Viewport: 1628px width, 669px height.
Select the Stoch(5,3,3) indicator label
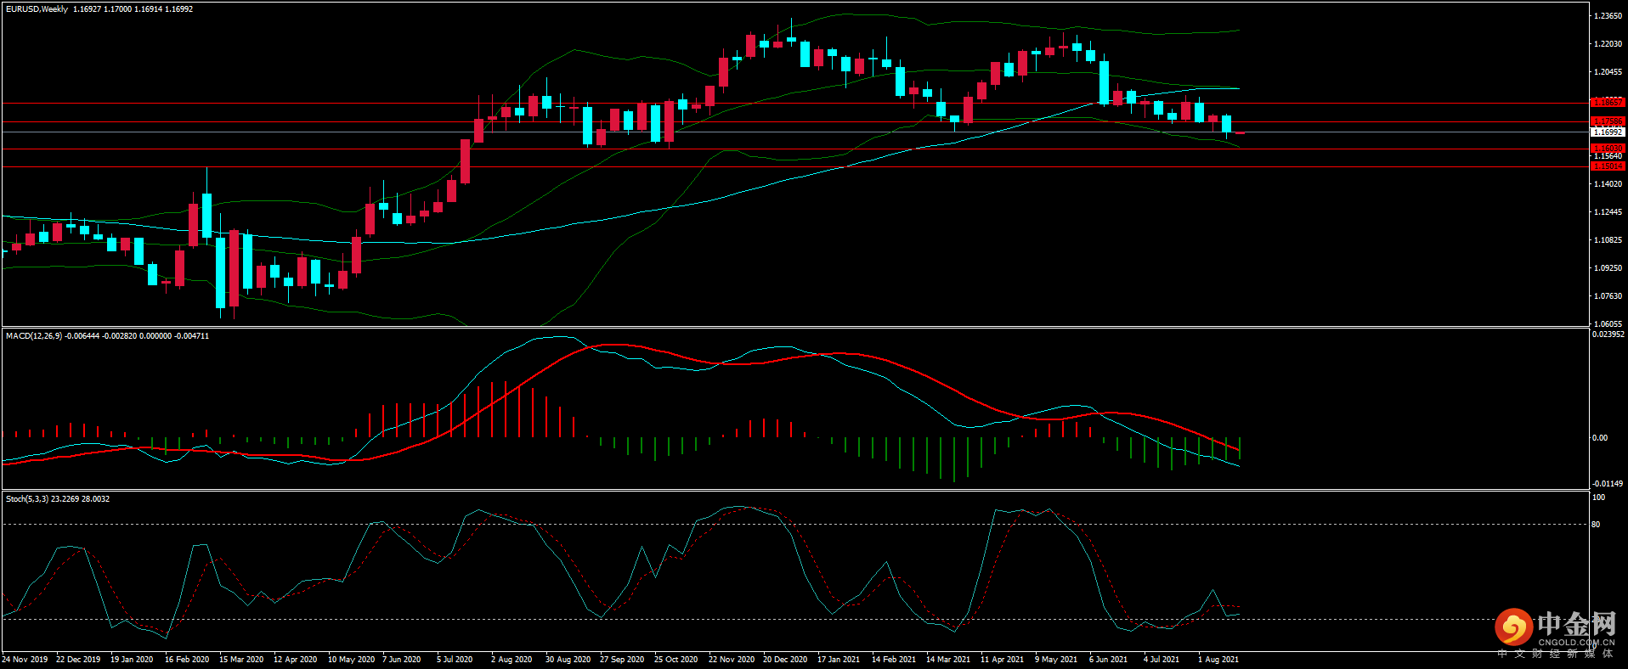[x=27, y=499]
